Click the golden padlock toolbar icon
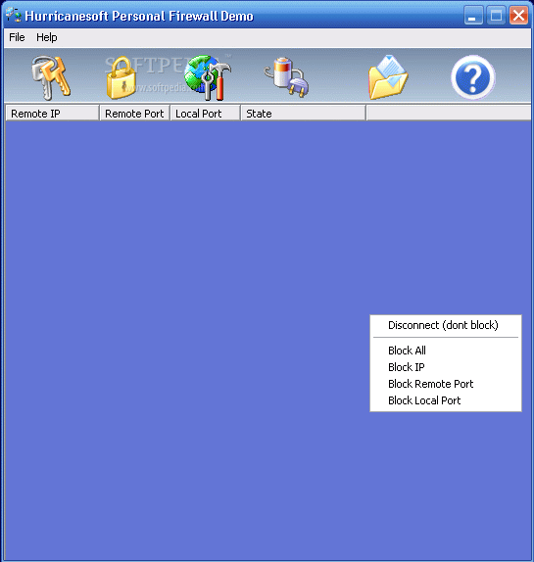The height and width of the screenshot is (562, 534). [121, 77]
